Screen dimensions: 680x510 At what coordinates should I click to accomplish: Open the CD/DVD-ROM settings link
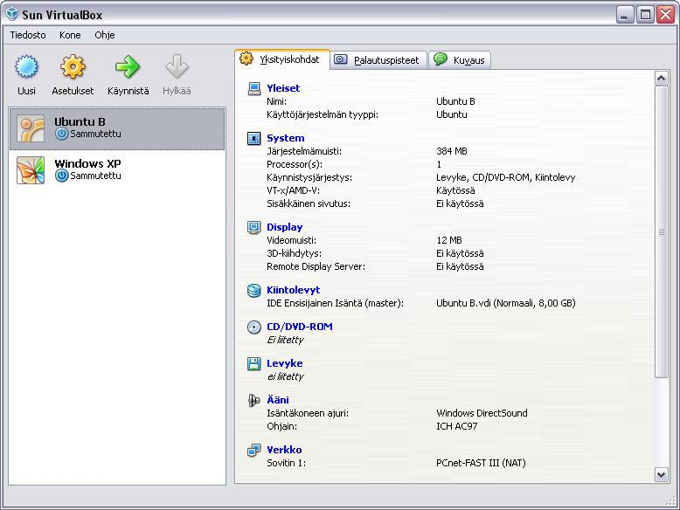pyautogui.click(x=300, y=327)
